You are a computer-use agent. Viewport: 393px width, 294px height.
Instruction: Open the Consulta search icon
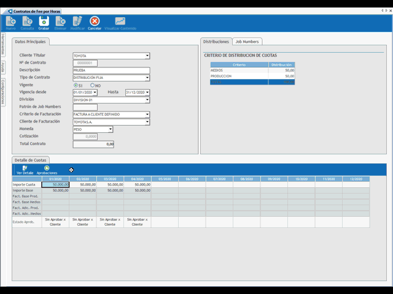[x=27, y=23]
